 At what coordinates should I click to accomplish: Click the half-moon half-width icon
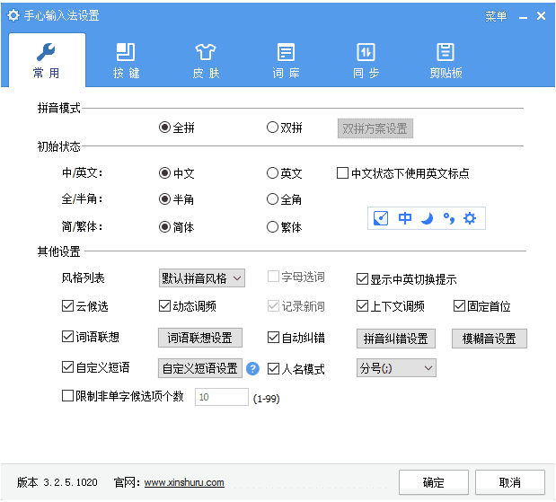pos(427,218)
